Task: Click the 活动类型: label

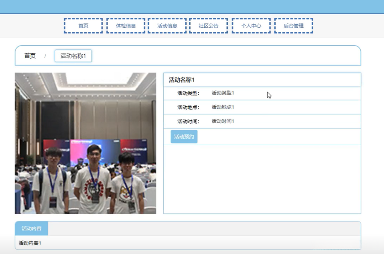Action: coord(188,93)
